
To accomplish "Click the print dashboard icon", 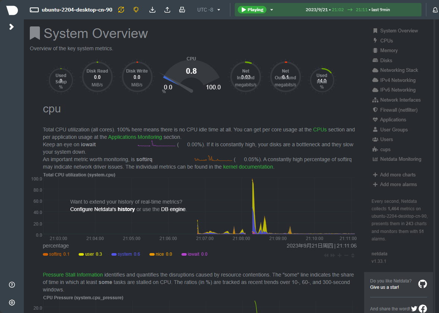I will [182, 10].
